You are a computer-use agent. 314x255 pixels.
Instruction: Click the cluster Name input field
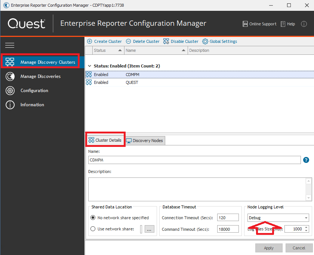tap(194, 160)
